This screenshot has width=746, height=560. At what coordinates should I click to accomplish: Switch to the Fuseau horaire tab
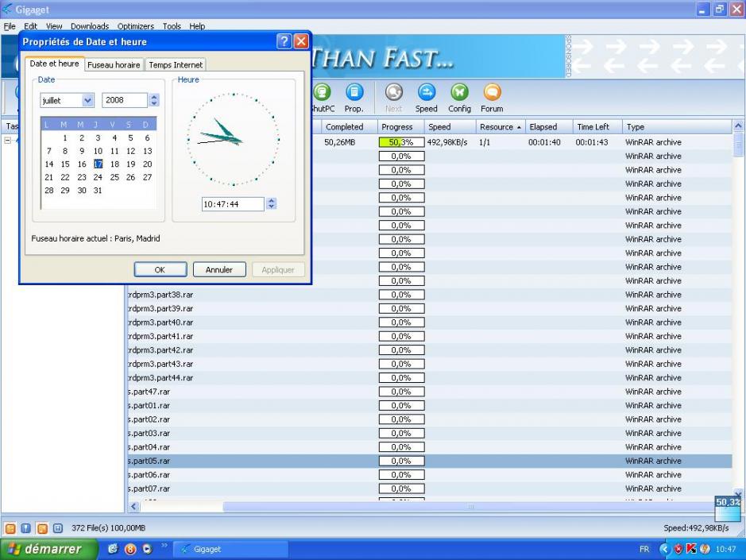coord(114,65)
